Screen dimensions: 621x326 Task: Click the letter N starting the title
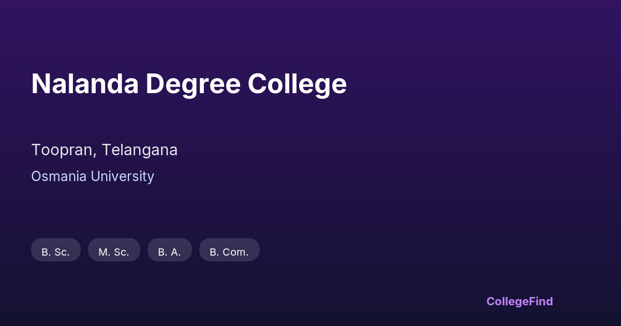point(40,84)
